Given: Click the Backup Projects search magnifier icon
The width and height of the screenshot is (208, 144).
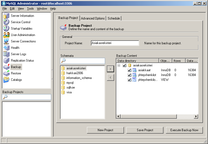Looking at the screenshot, I should pos(5,97).
